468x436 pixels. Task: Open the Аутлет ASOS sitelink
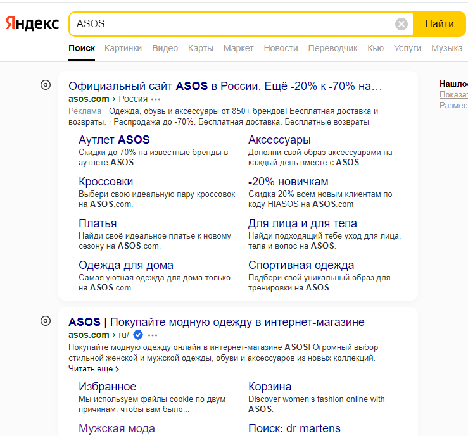pos(114,140)
